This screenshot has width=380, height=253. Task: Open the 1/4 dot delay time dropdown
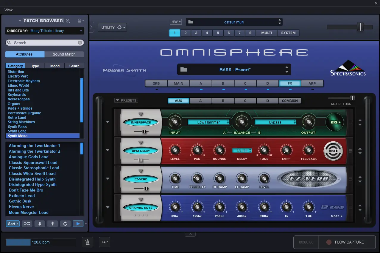[242, 151]
